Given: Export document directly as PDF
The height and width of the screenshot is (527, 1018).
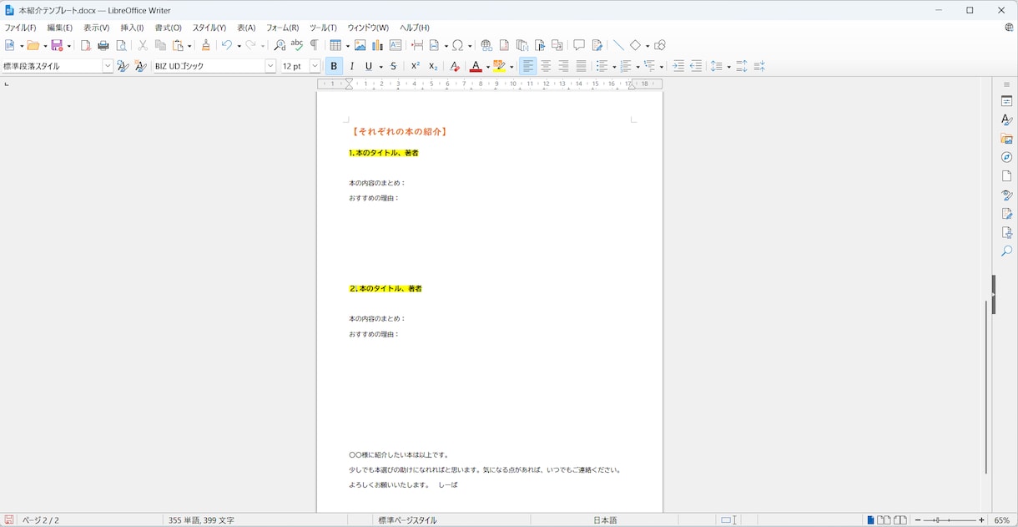Looking at the screenshot, I should [85, 45].
